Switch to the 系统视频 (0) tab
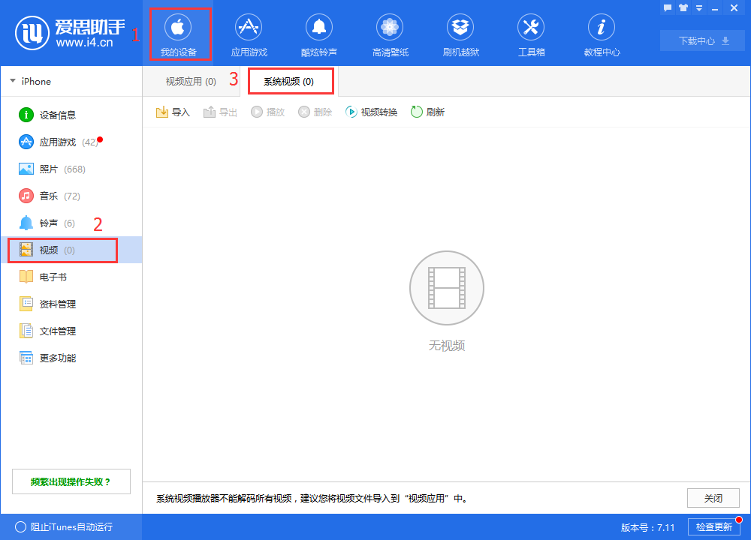Image resolution: width=751 pixels, height=540 pixels. pos(289,81)
